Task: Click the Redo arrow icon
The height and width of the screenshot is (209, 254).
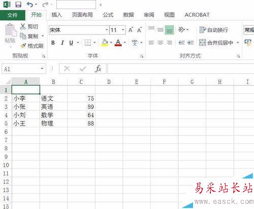Action: click(x=45, y=5)
